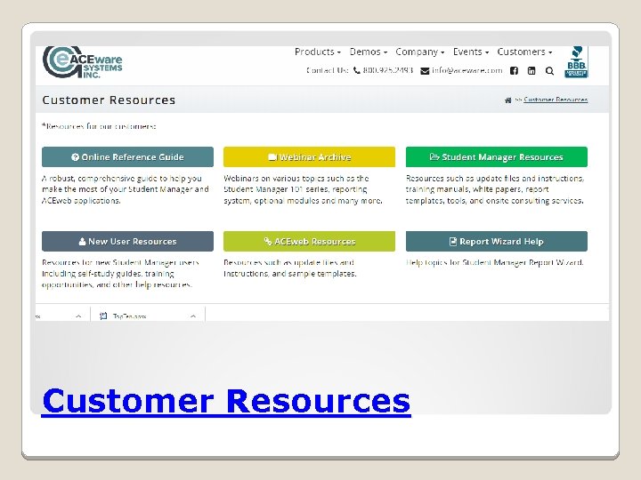Click the info@aceware.com email link
641x480 pixels.
[467, 70]
